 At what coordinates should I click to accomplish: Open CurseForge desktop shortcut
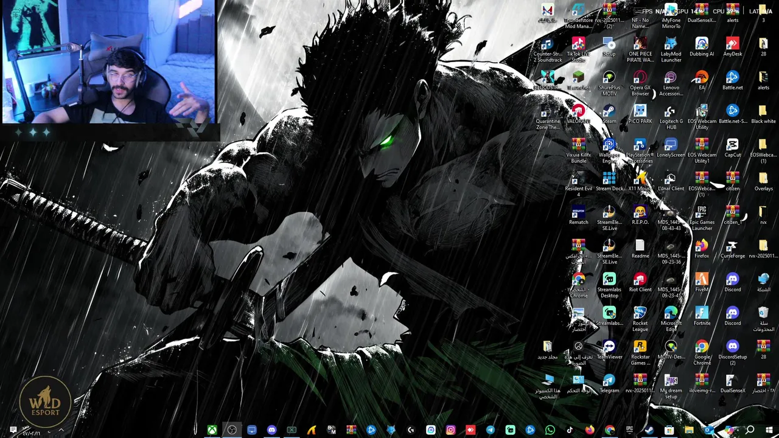click(733, 249)
